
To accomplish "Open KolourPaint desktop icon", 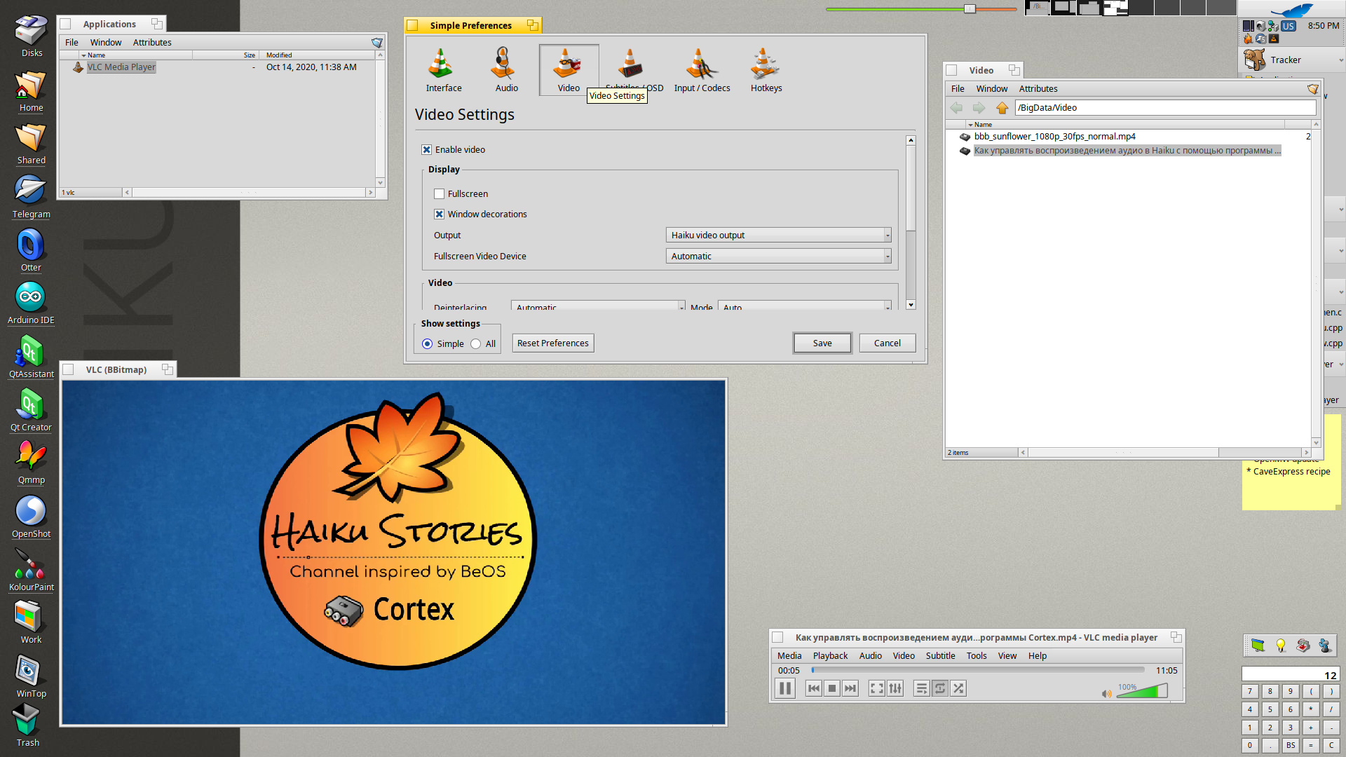I will click(x=31, y=571).
